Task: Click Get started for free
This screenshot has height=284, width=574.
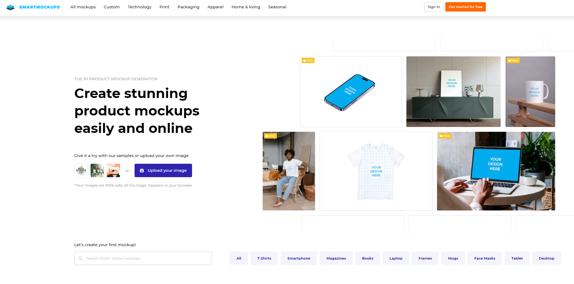Action: coord(465,7)
